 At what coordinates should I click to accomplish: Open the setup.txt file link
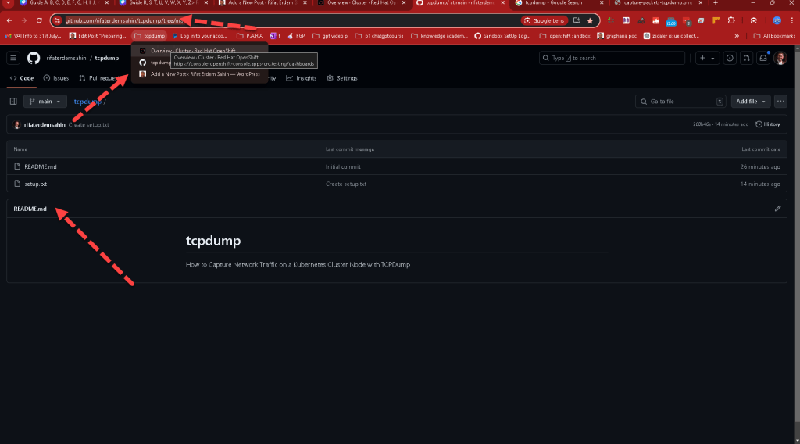coord(36,184)
